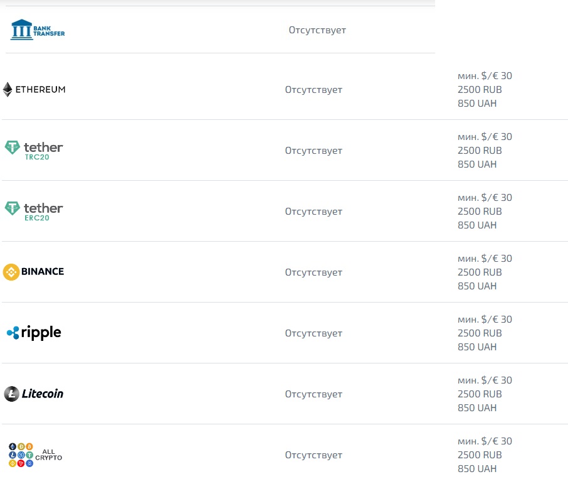This screenshot has width=568, height=484.
Task: Click 'Отсутствует' in the Tether ERC20 row
Action: pyautogui.click(x=313, y=212)
